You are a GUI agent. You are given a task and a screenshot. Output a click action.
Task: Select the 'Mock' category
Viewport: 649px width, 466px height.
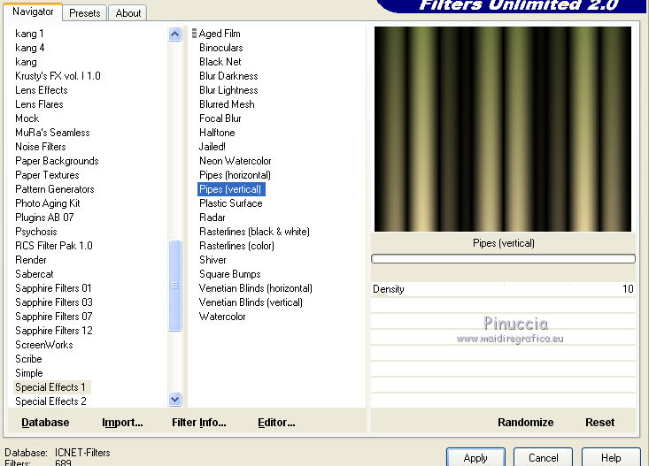(x=27, y=118)
